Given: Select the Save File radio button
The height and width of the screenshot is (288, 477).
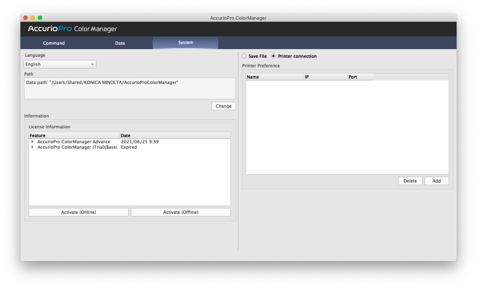Looking at the screenshot, I should pos(244,56).
